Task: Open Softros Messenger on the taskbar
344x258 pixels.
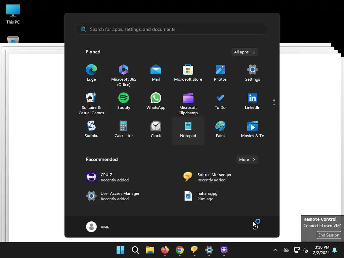Action: [195, 250]
